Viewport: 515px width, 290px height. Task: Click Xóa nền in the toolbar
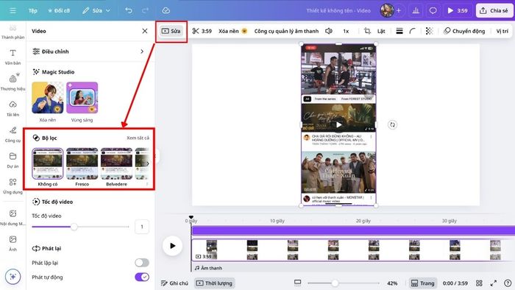[x=233, y=31]
